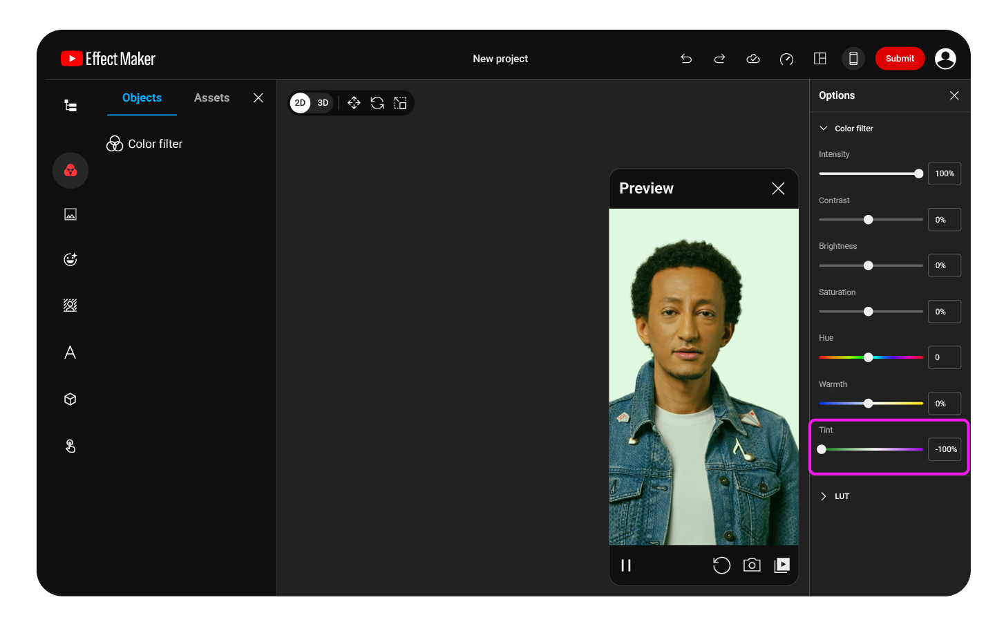This screenshot has width=995, height=622.
Task: Expand the LUT section
Action: (824, 496)
